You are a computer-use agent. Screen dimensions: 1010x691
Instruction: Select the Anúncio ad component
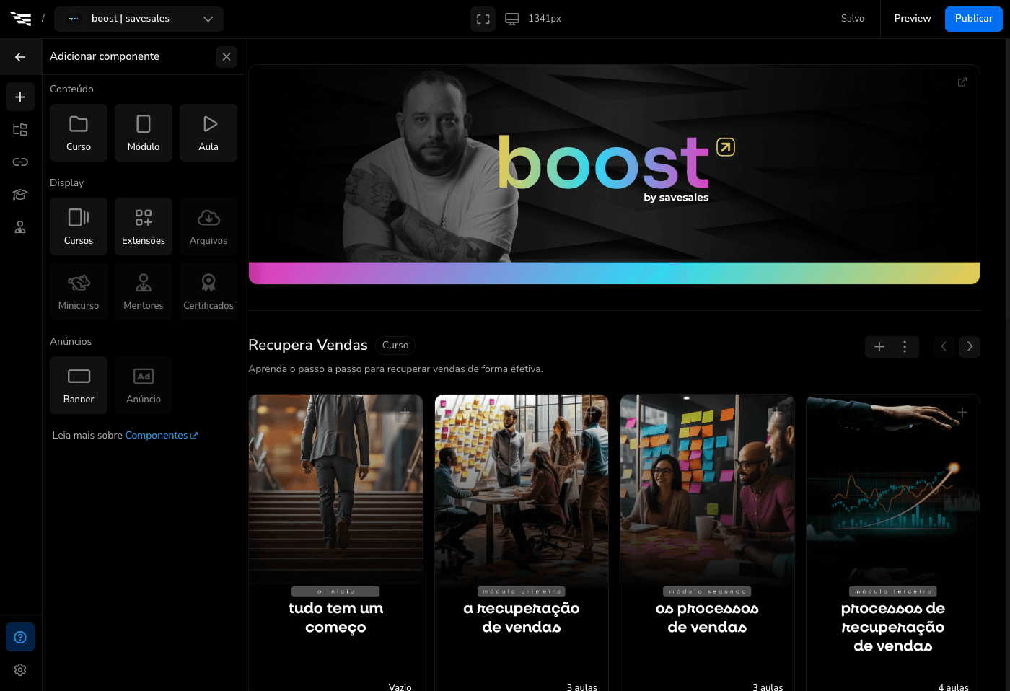pos(144,385)
